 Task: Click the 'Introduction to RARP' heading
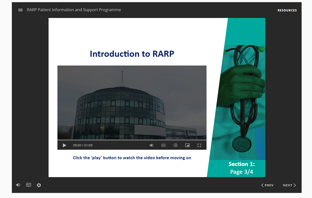[132, 54]
